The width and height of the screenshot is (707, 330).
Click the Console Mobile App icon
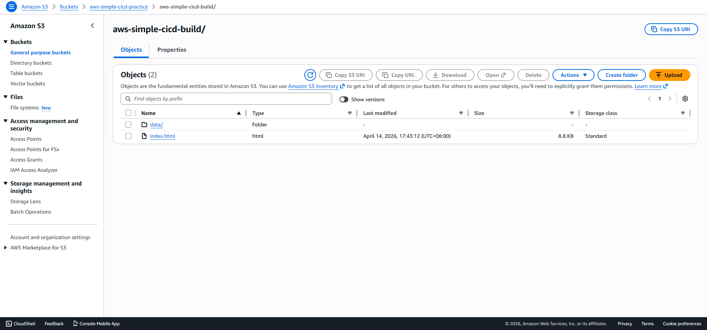point(75,324)
